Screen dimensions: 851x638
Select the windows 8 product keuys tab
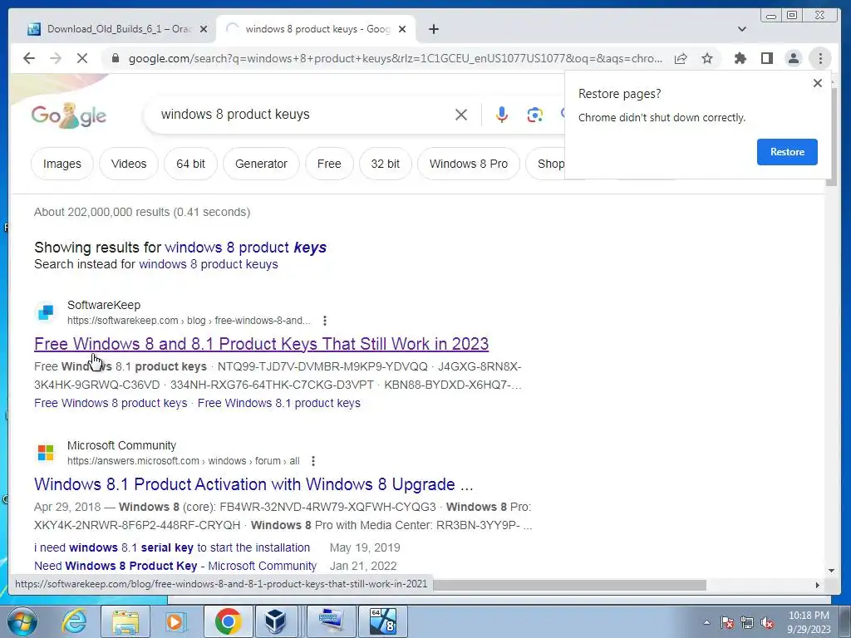click(x=317, y=29)
